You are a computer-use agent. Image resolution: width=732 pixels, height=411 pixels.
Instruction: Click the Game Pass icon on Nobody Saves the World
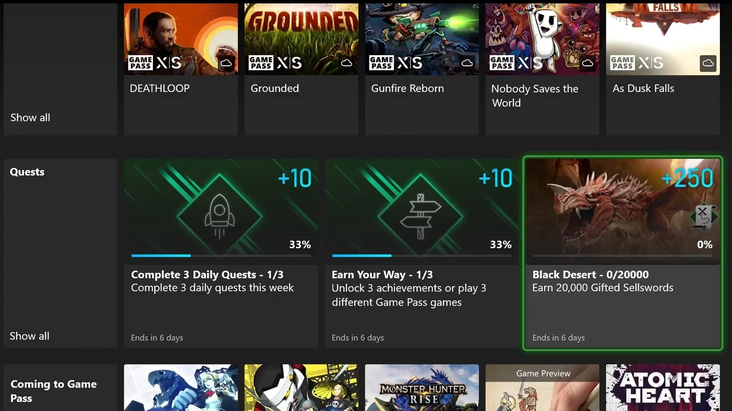[x=502, y=62]
